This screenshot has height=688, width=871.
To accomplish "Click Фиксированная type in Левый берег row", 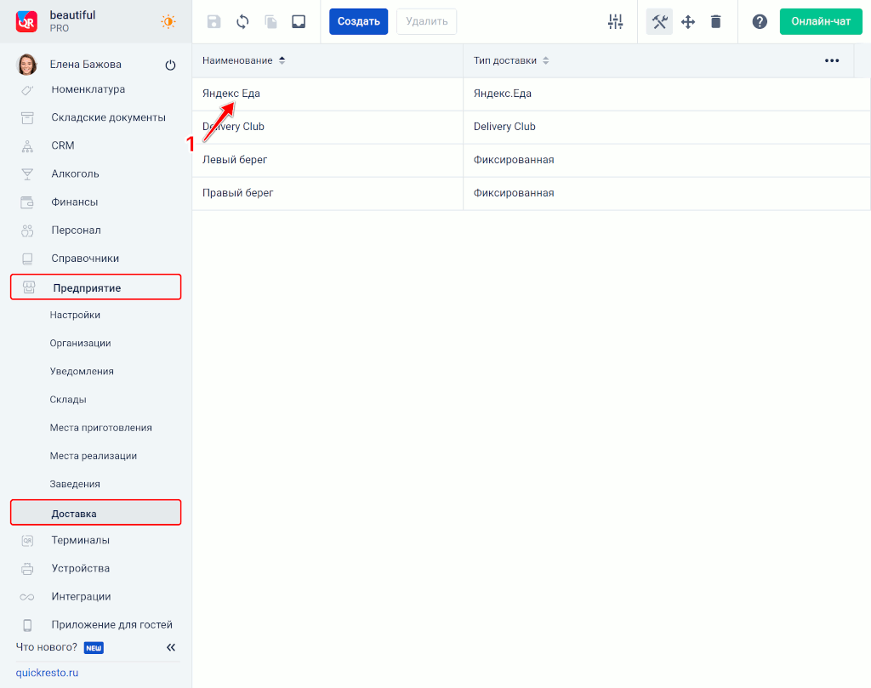I will (667, 160).
